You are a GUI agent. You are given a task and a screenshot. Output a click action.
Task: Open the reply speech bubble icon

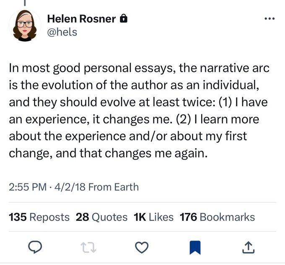pyautogui.click(x=35, y=247)
